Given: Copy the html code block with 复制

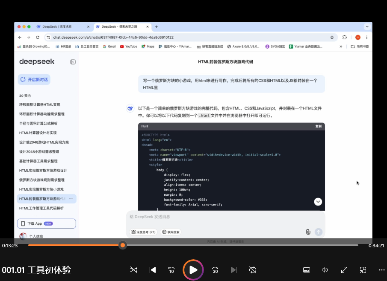Looking at the screenshot, I should click(x=319, y=126).
